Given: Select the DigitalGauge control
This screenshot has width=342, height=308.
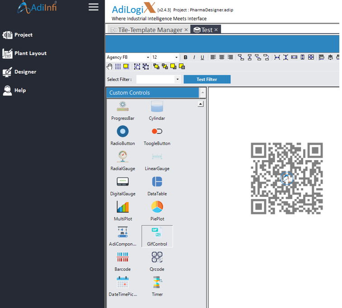Looking at the screenshot, I should pos(123,186).
